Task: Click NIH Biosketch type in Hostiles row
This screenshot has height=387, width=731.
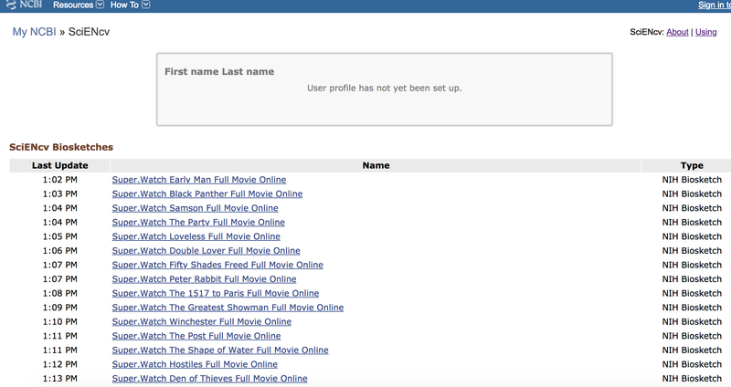Action: 692,364
